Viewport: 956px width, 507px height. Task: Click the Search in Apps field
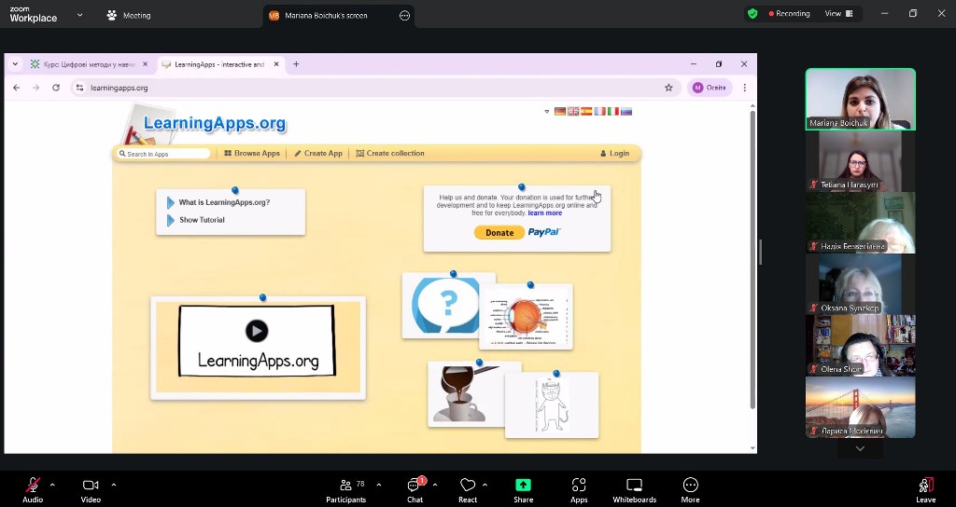coord(166,154)
